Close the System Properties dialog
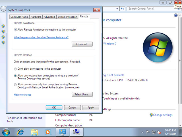This screenshot has height=137, width=182. point(97,10)
